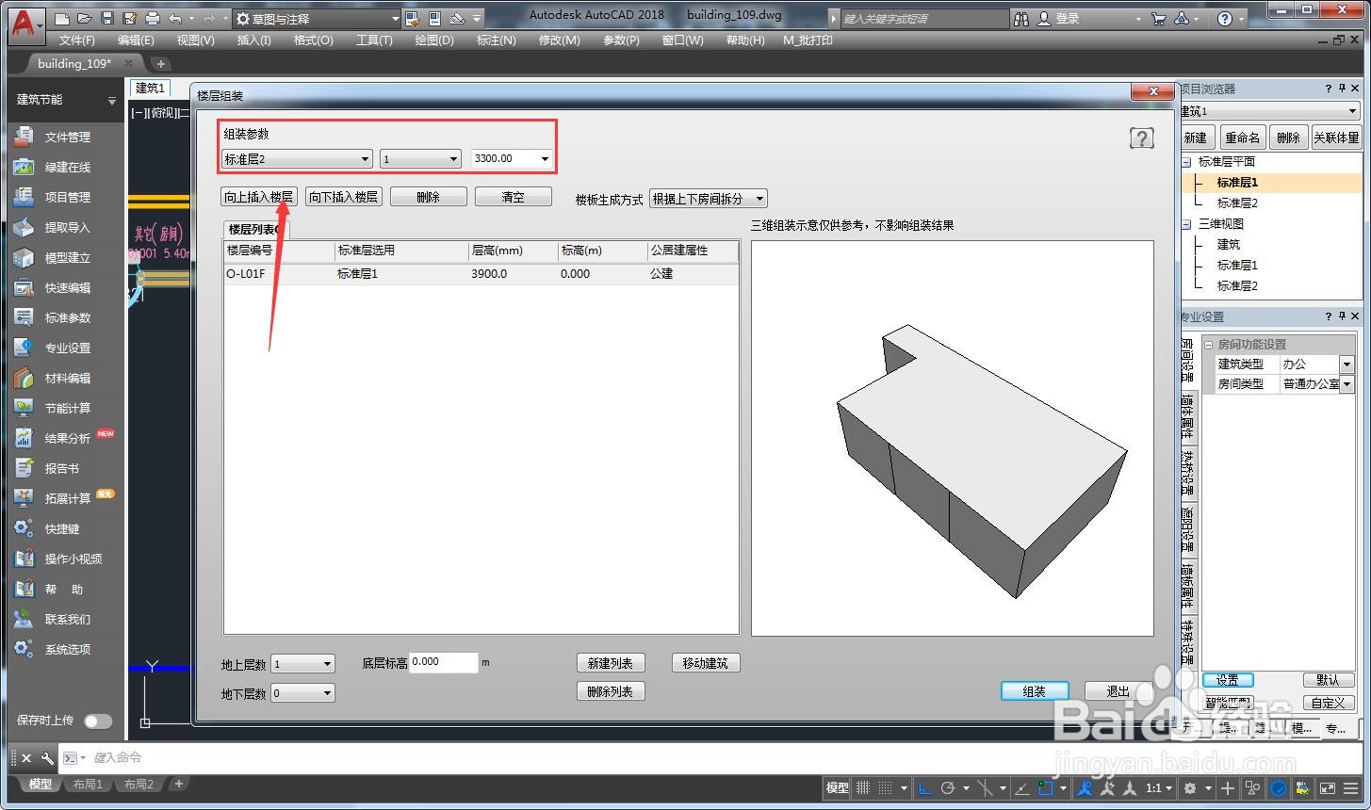
Task: Open the floor count dropdown showing 1
Action: pyautogui.click(x=420, y=159)
